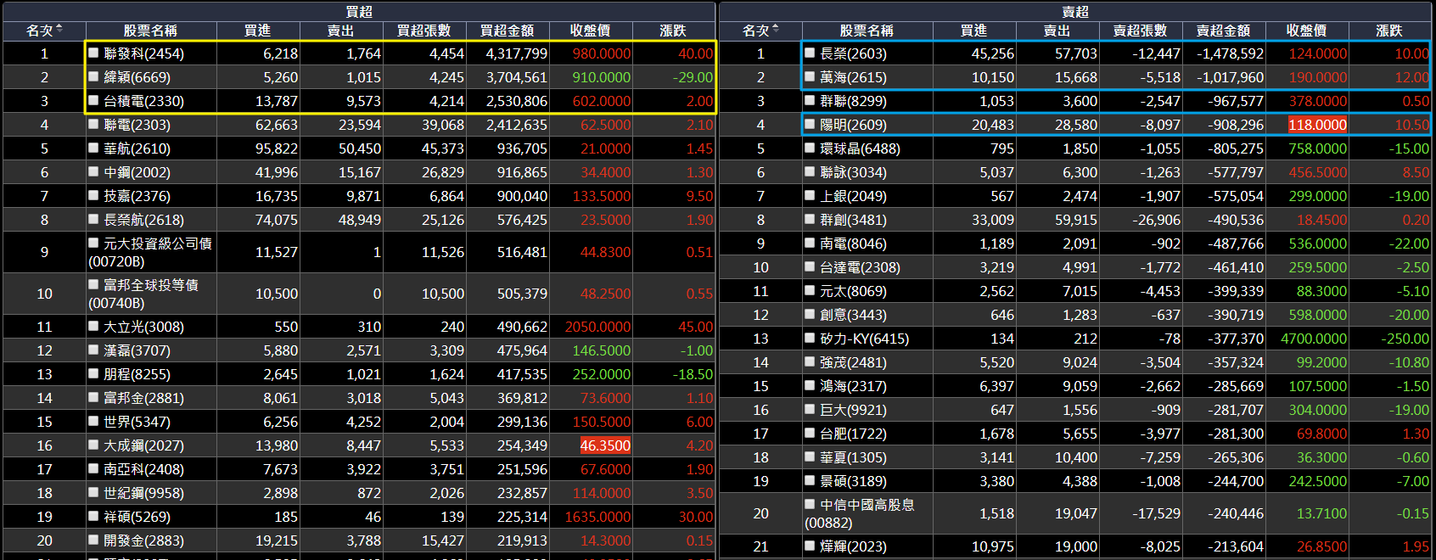The width and height of the screenshot is (1436, 560).
Task: Open stock name 景碩(3189)
Action: point(853,481)
